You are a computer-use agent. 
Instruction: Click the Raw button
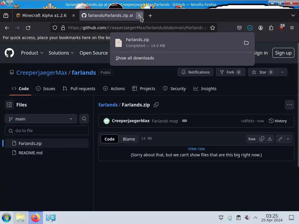pyautogui.click(x=252, y=139)
